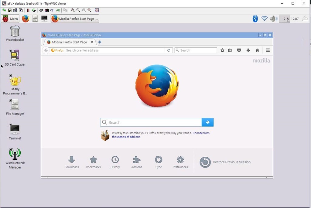311x208 pixels.
Task: Click the Firefox home toolbar icon
Action: (257, 50)
